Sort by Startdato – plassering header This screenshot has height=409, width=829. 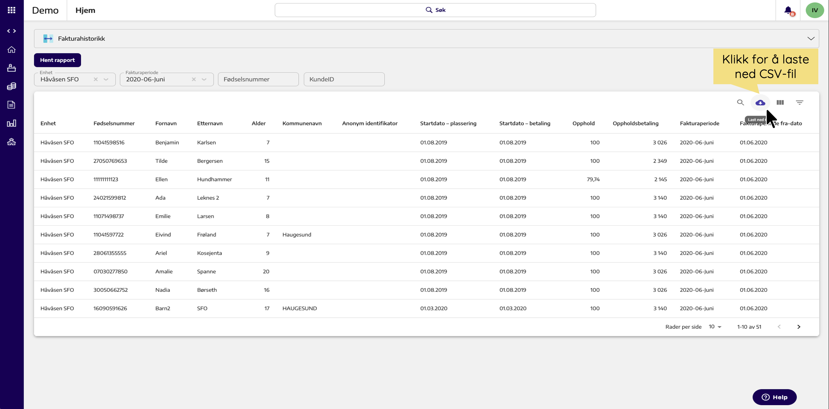point(448,123)
